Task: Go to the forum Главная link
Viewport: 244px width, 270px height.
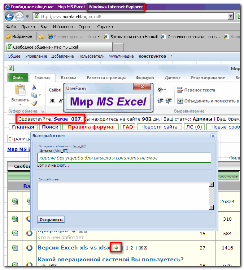Action: pyautogui.click(x=23, y=127)
